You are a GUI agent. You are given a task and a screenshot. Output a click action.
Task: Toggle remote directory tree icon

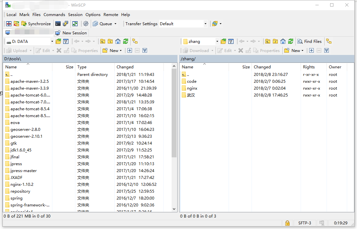[x=329, y=42]
